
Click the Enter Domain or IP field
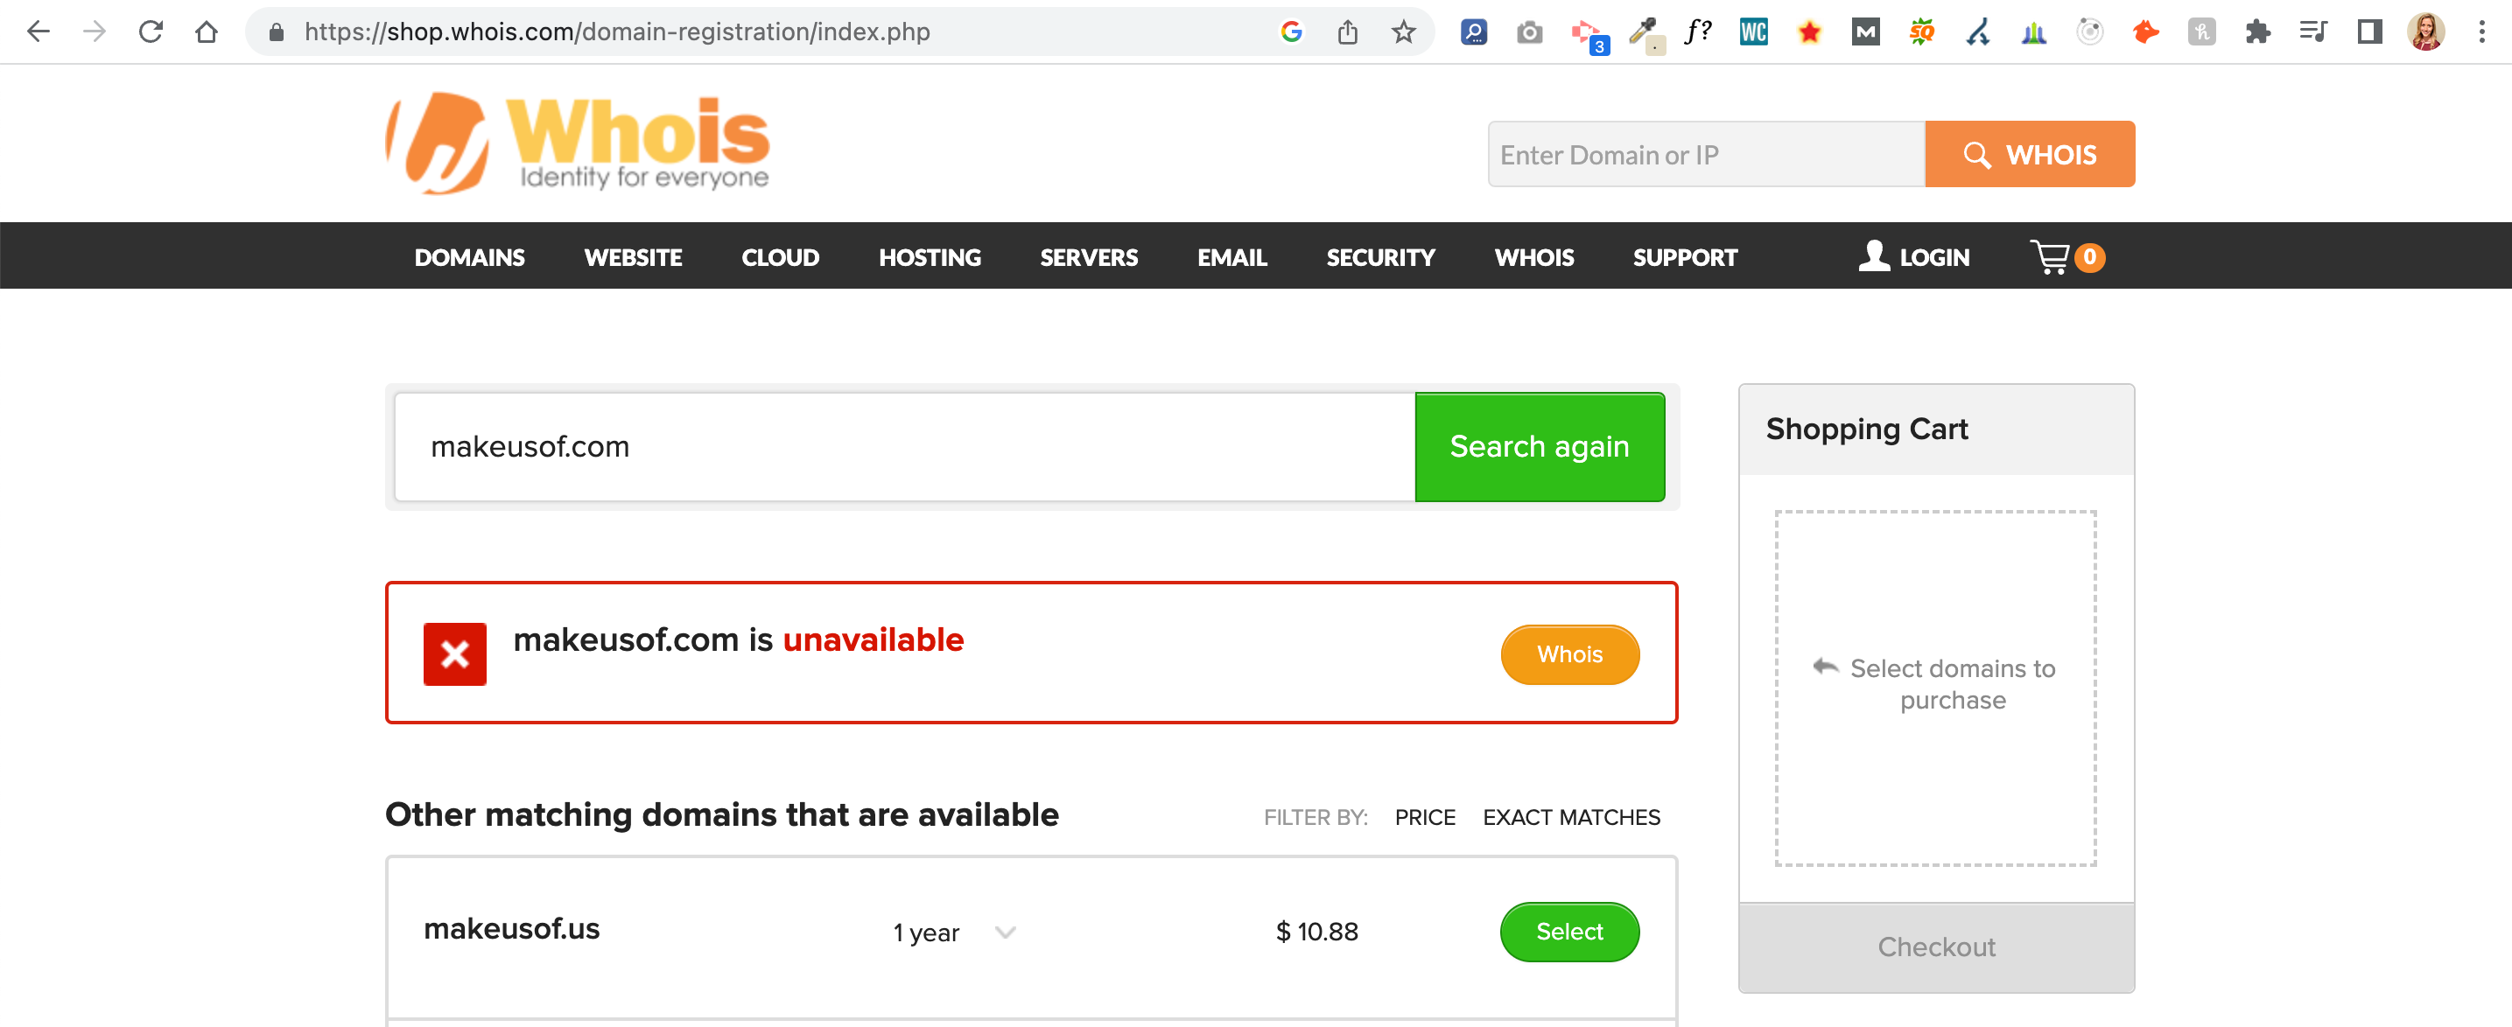coord(1706,155)
